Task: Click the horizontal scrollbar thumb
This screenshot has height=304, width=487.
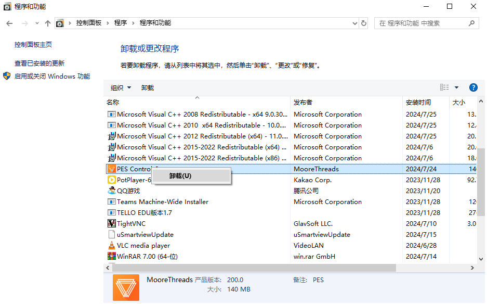Action: [254, 268]
